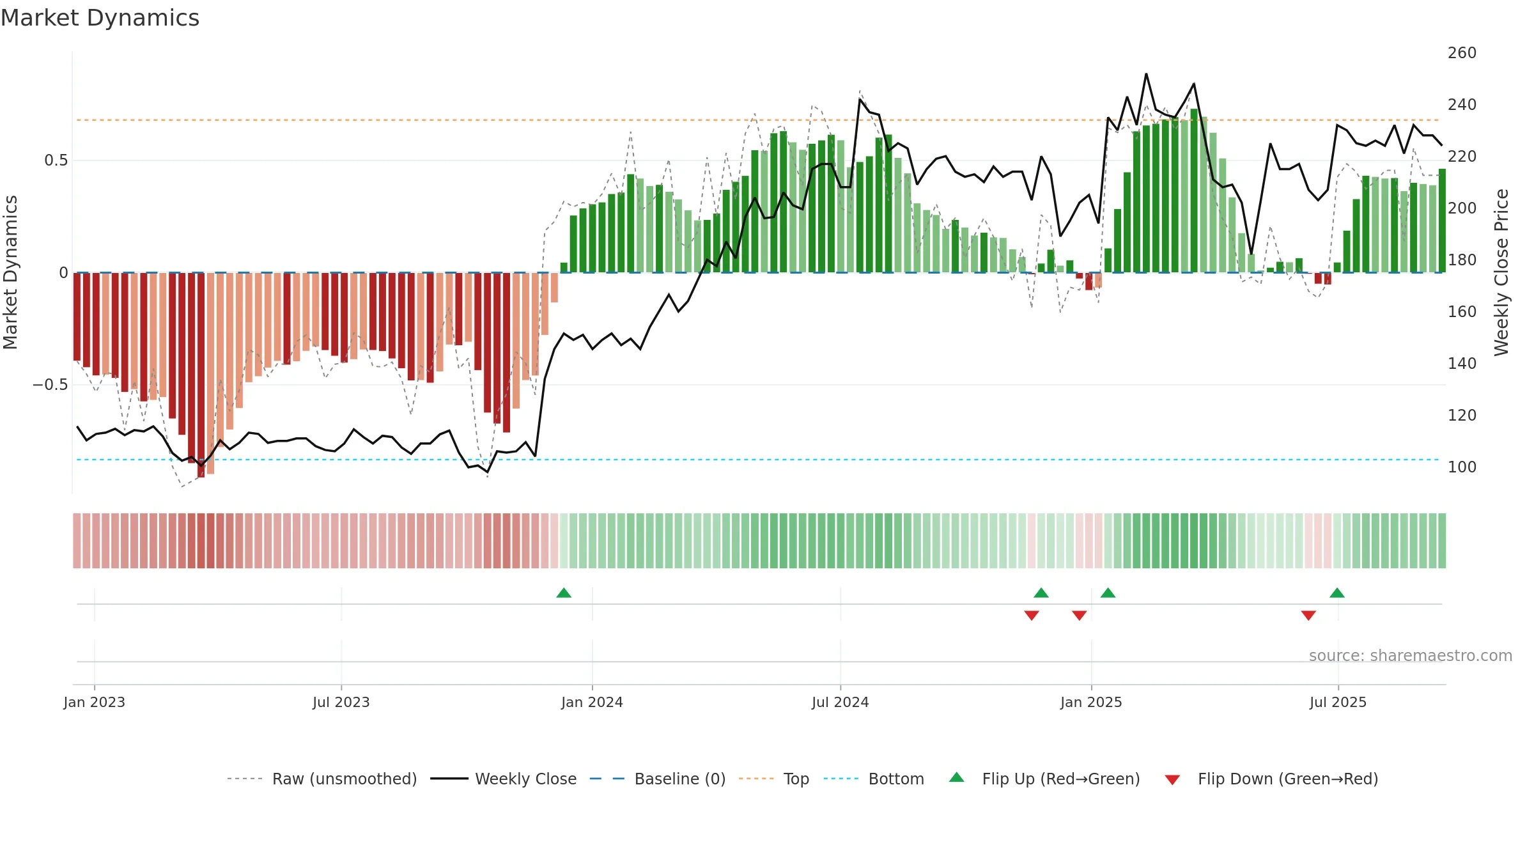1534x863 pixels.
Task: Click the green flip-up triangle just after Jan 2025
Action: point(1108,593)
